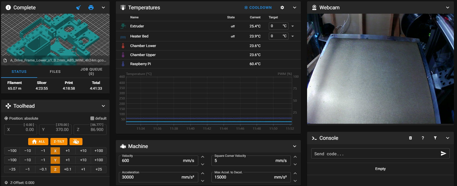
Task: Click the motors off icon button
Action: pos(76,142)
